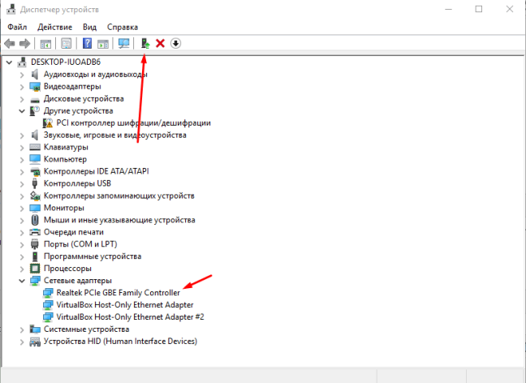Click the Disable device down-arrow icon
This screenshot has width=526, height=383.
(176, 44)
